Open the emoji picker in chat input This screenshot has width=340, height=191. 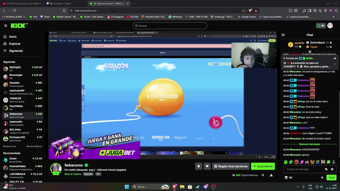tap(332, 169)
